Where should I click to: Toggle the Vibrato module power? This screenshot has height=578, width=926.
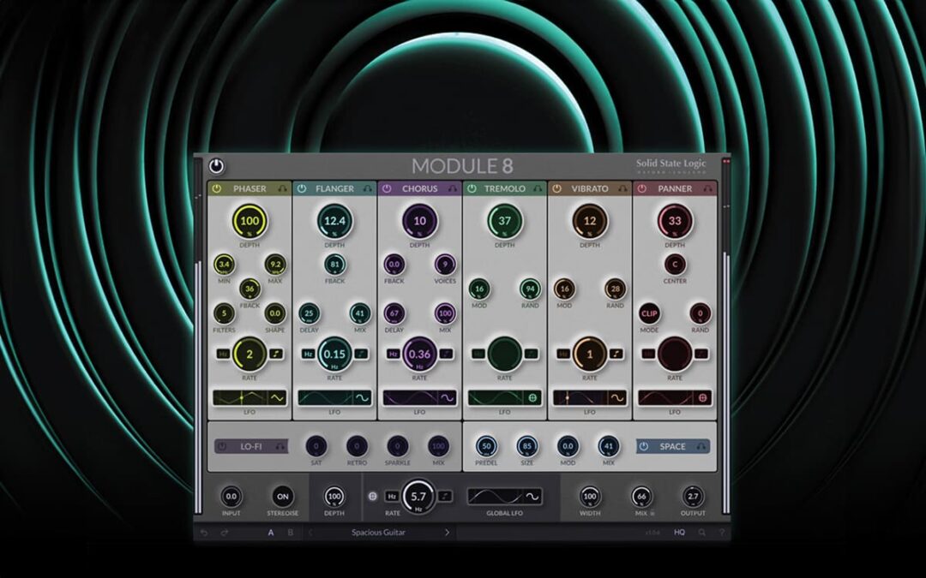click(x=557, y=188)
